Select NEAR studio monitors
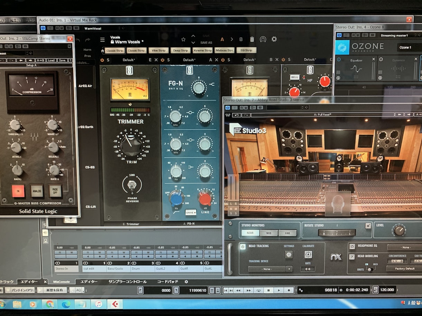The height and width of the screenshot is (316, 422). 250,233
